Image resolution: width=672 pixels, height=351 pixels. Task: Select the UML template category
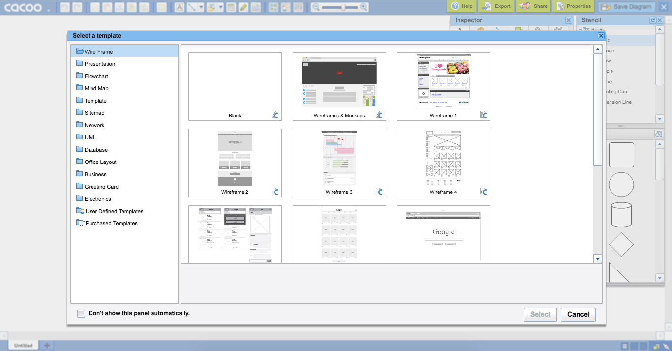tap(124, 137)
